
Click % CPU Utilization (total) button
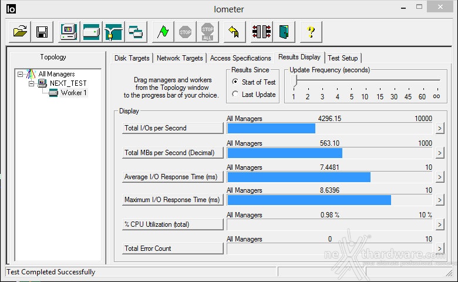pyautogui.click(x=173, y=224)
